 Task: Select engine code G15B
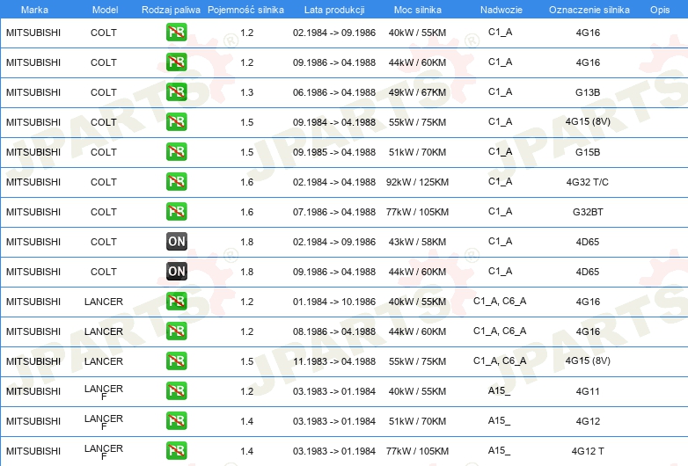588,152
